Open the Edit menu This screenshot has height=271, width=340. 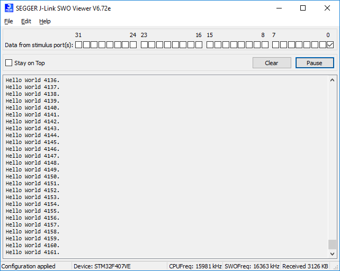coord(26,21)
